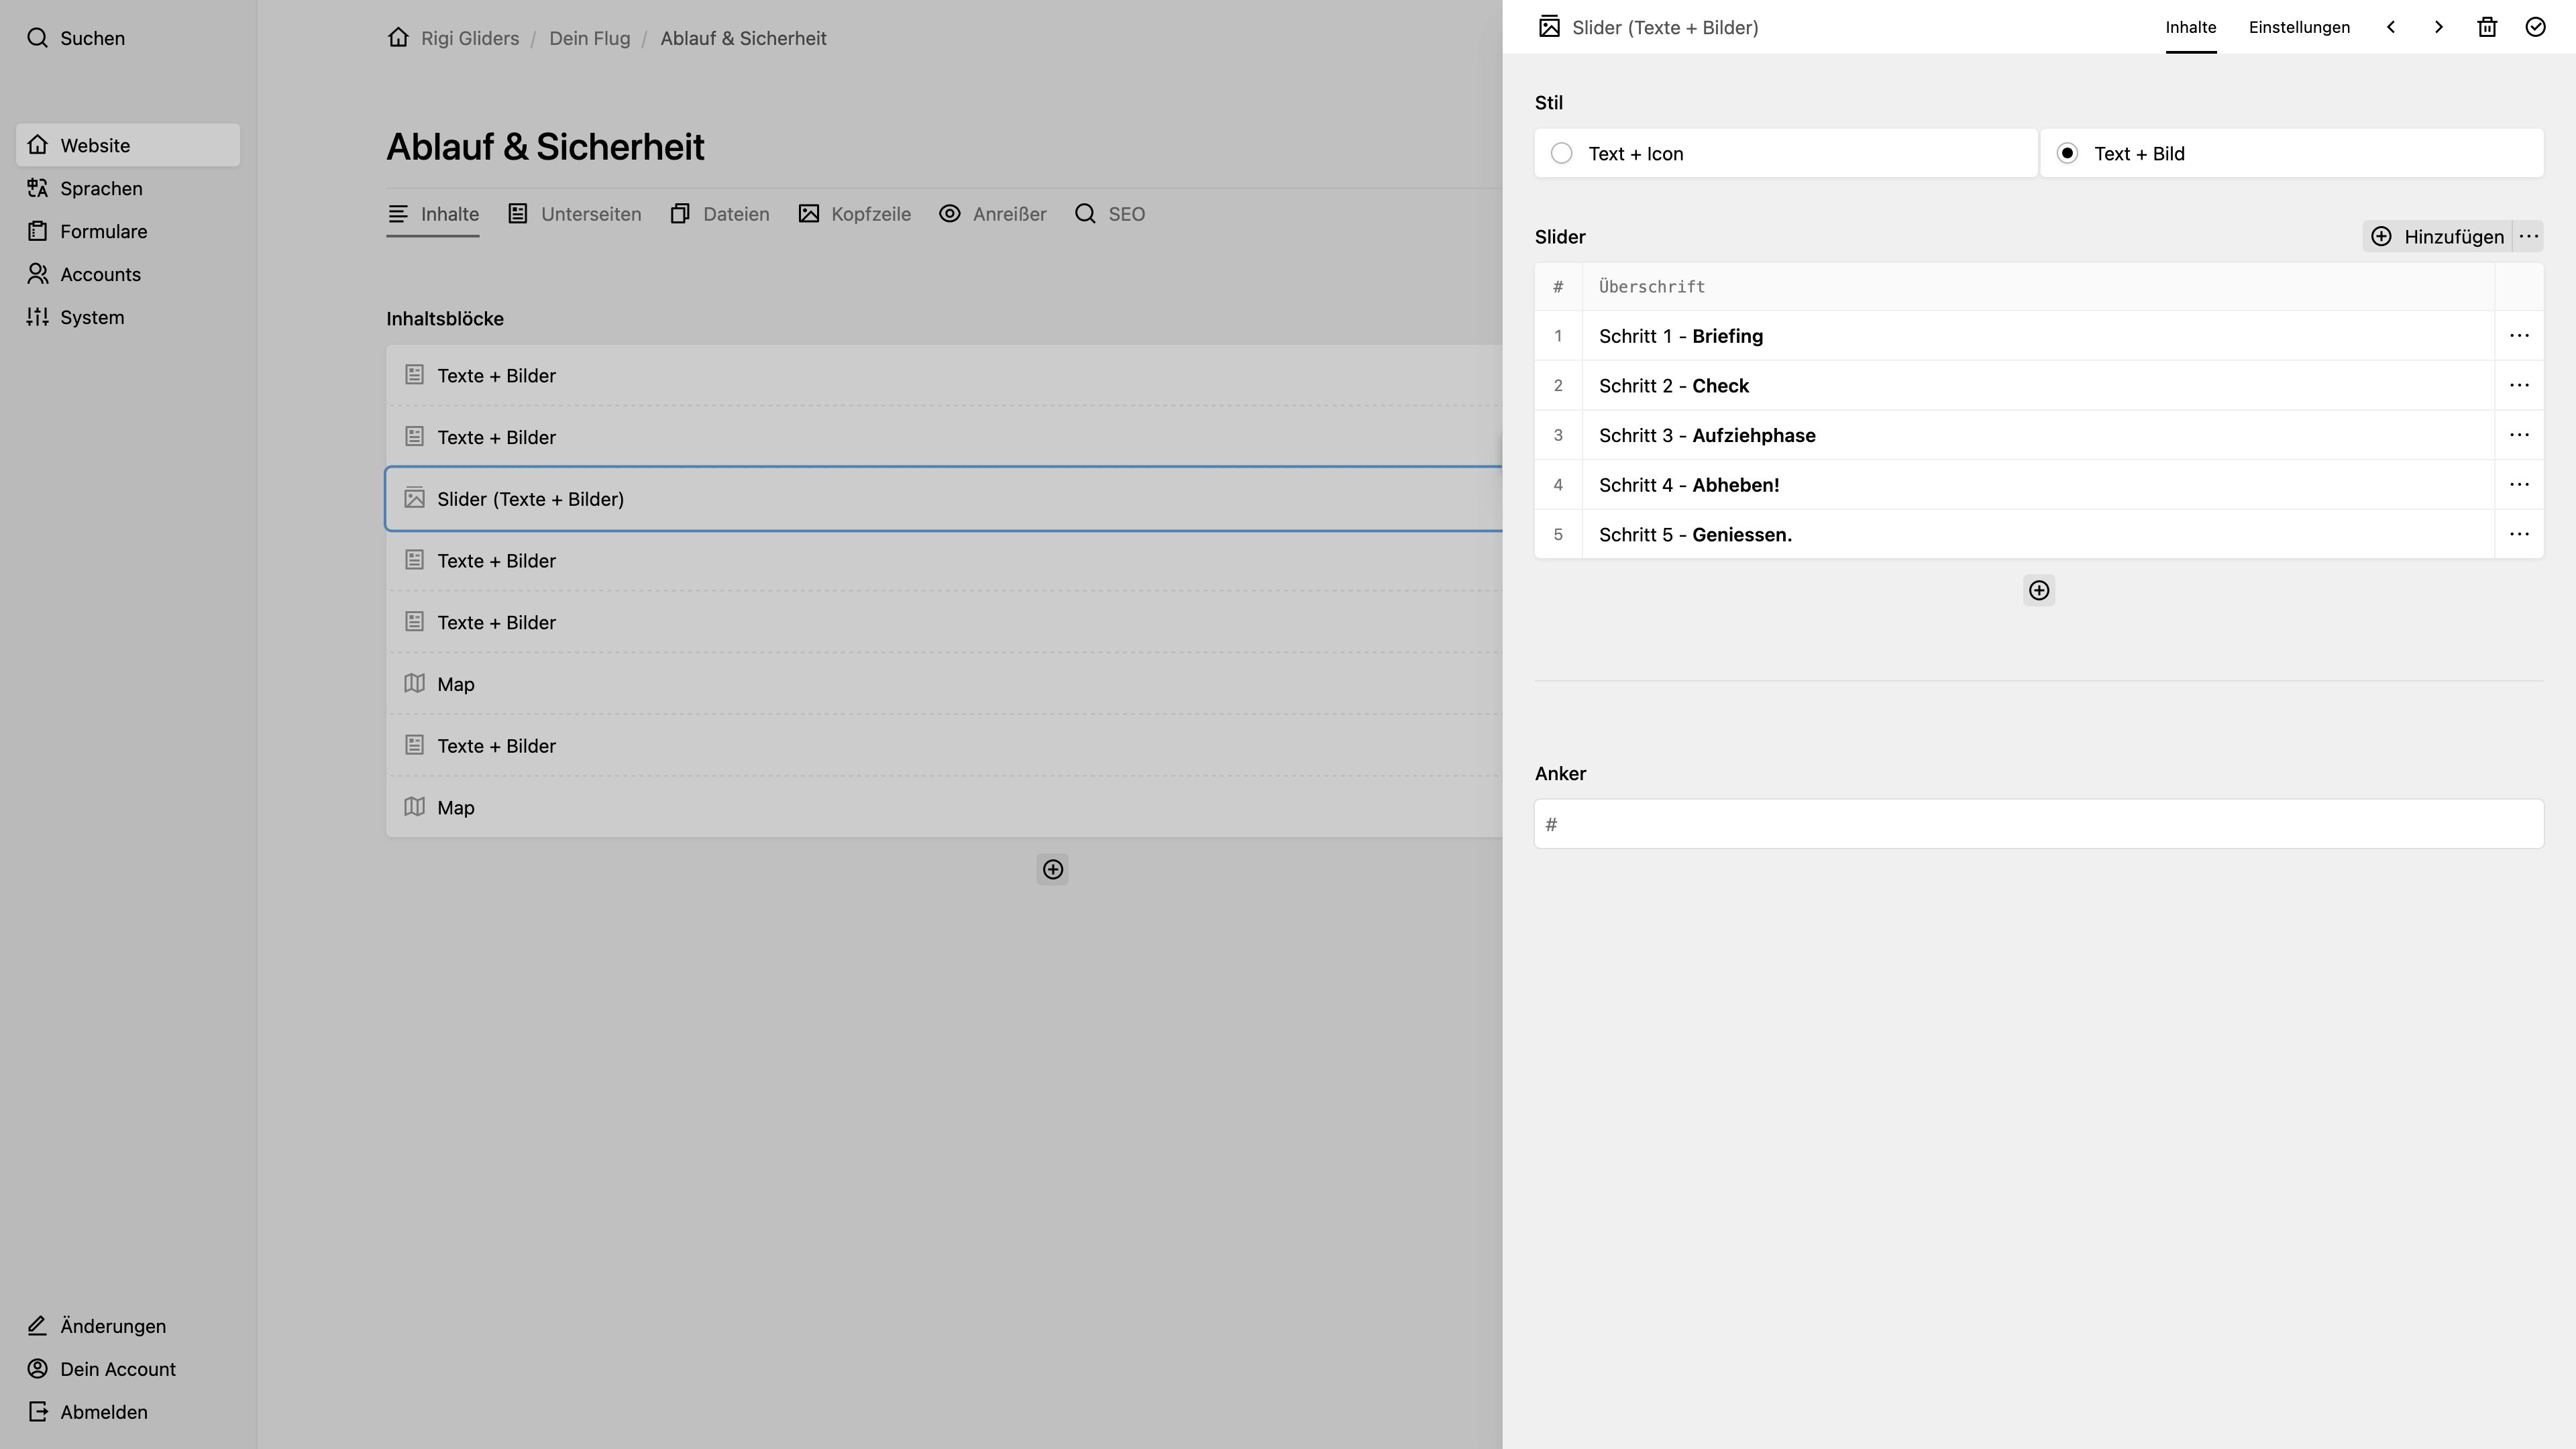Screen dimensions: 2576x1449
Task: Confirm changes with the checkmark icon
Action: (2535, 27)
